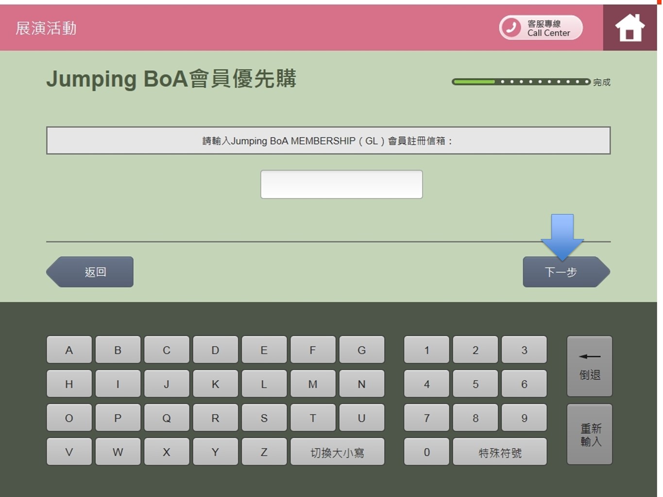Tap the S key
Screen dimensions: 663x497
pos(264,418)
